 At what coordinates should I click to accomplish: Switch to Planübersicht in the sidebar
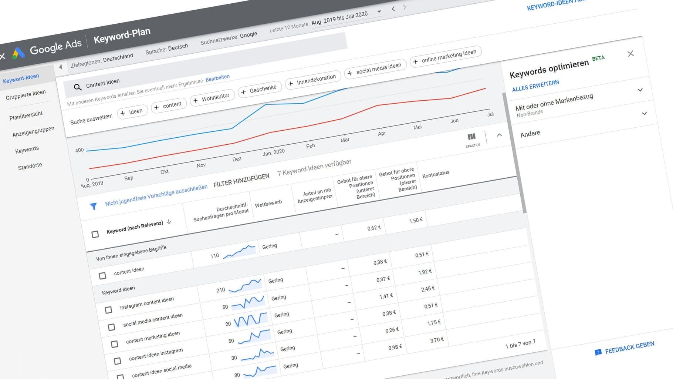[26, 115]
